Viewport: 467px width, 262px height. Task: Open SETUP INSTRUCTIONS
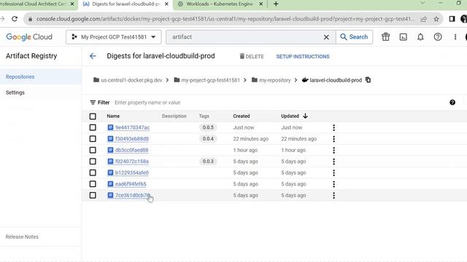[303, 57]
